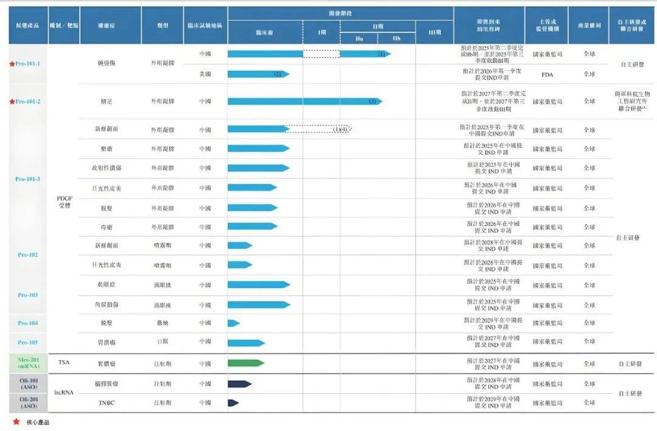Click the long Pro-101-2 progress bar
Image resolution: width=657 pixels, height=431 pixels.
pos(305,101)
